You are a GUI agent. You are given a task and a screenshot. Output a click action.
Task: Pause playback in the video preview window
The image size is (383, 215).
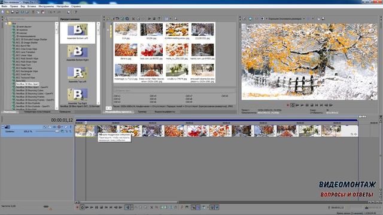pos(307,105)
